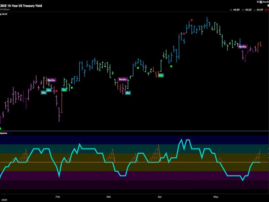The height and width of the screenshot is (202, 269).
Task: Click the green dot marker in mid-March
Action: pyautogui.click(x=138, y=68)
